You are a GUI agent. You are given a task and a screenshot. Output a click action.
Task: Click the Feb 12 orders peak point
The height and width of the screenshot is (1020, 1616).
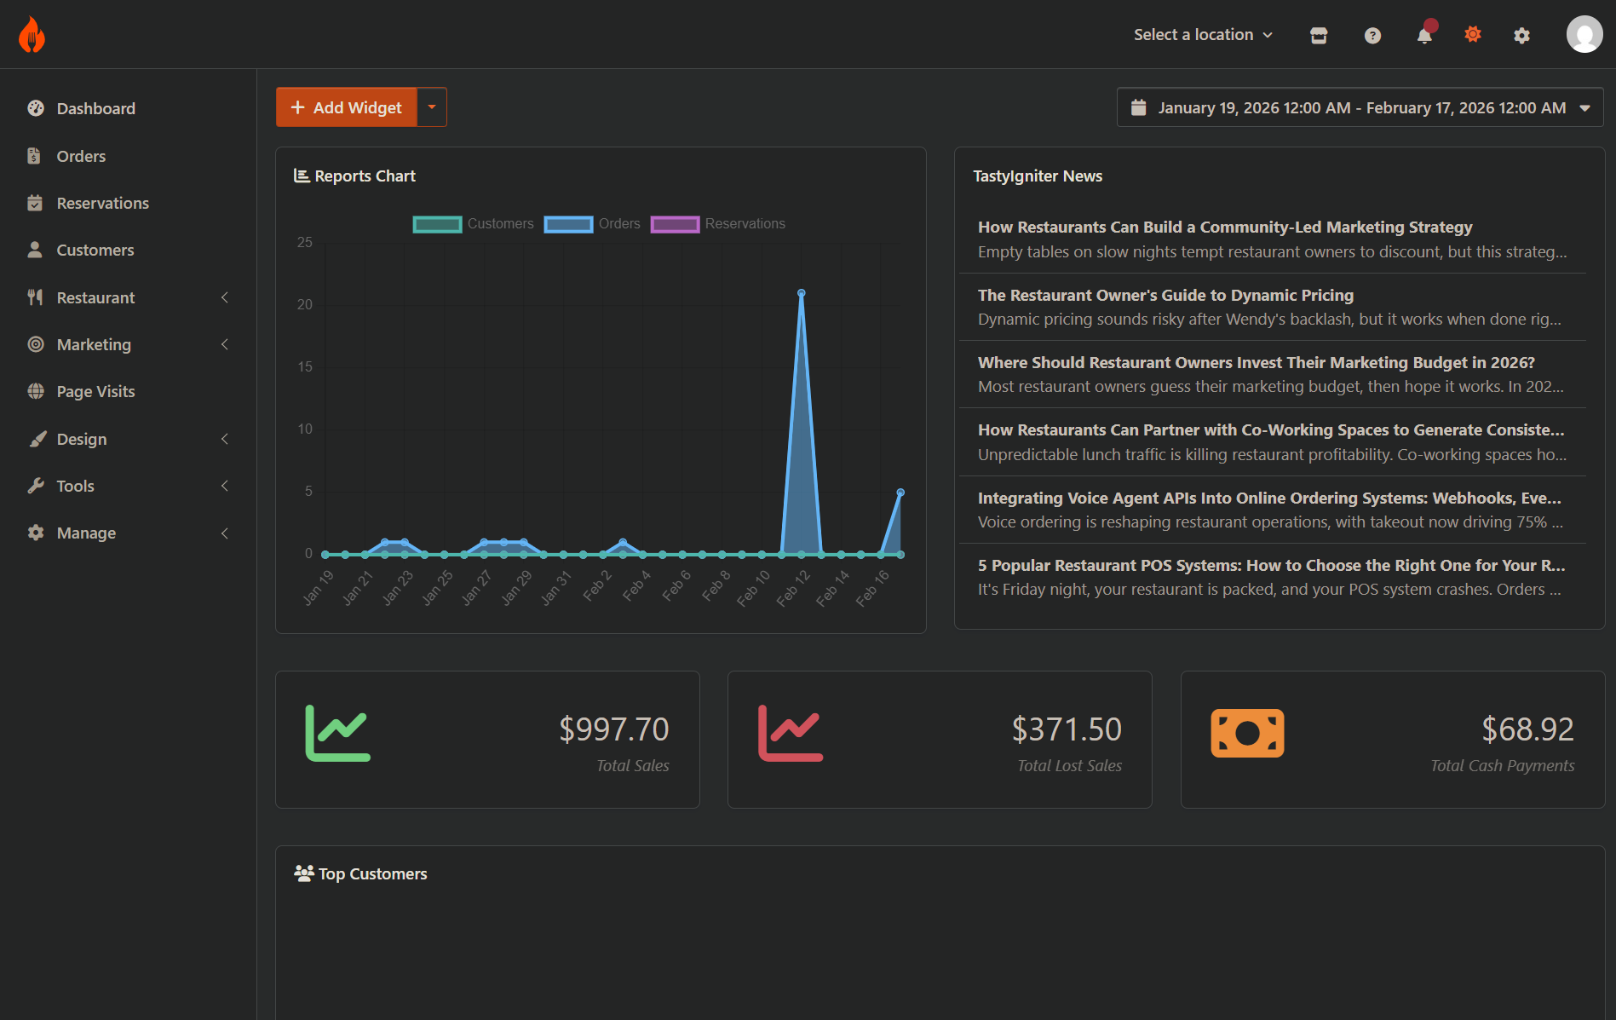point(801,293)
